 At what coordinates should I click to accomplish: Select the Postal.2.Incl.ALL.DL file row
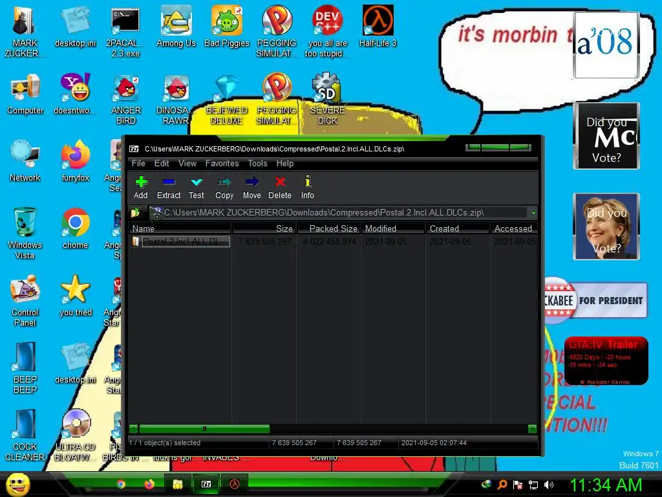tap(181, 242)
